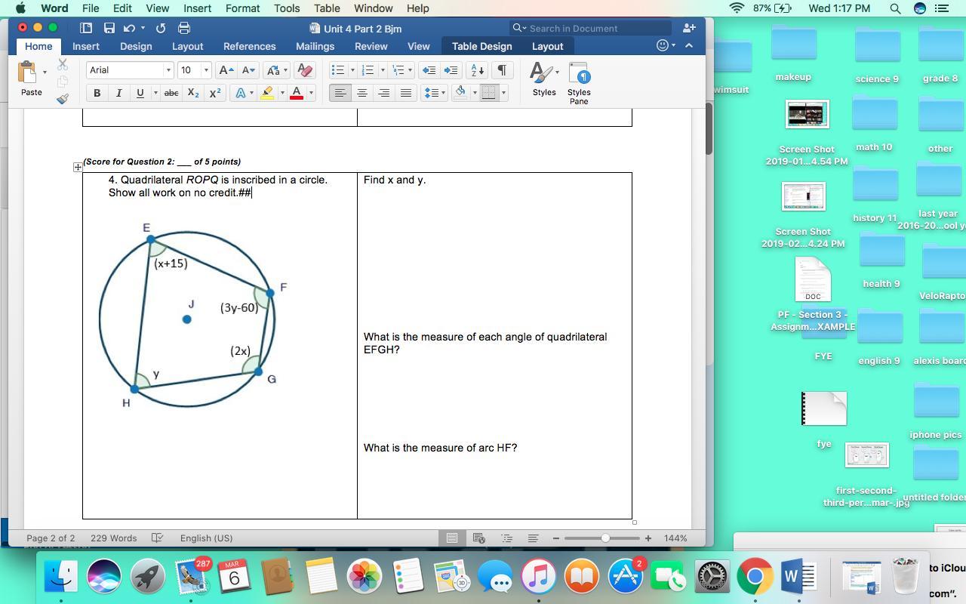Click the Decrease Indent icon
Screen dimensions: 966x604
point(429,70)
